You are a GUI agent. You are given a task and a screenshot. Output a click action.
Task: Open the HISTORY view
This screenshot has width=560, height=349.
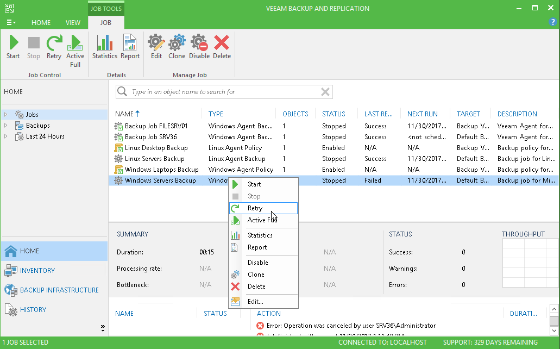coord(33,310)
